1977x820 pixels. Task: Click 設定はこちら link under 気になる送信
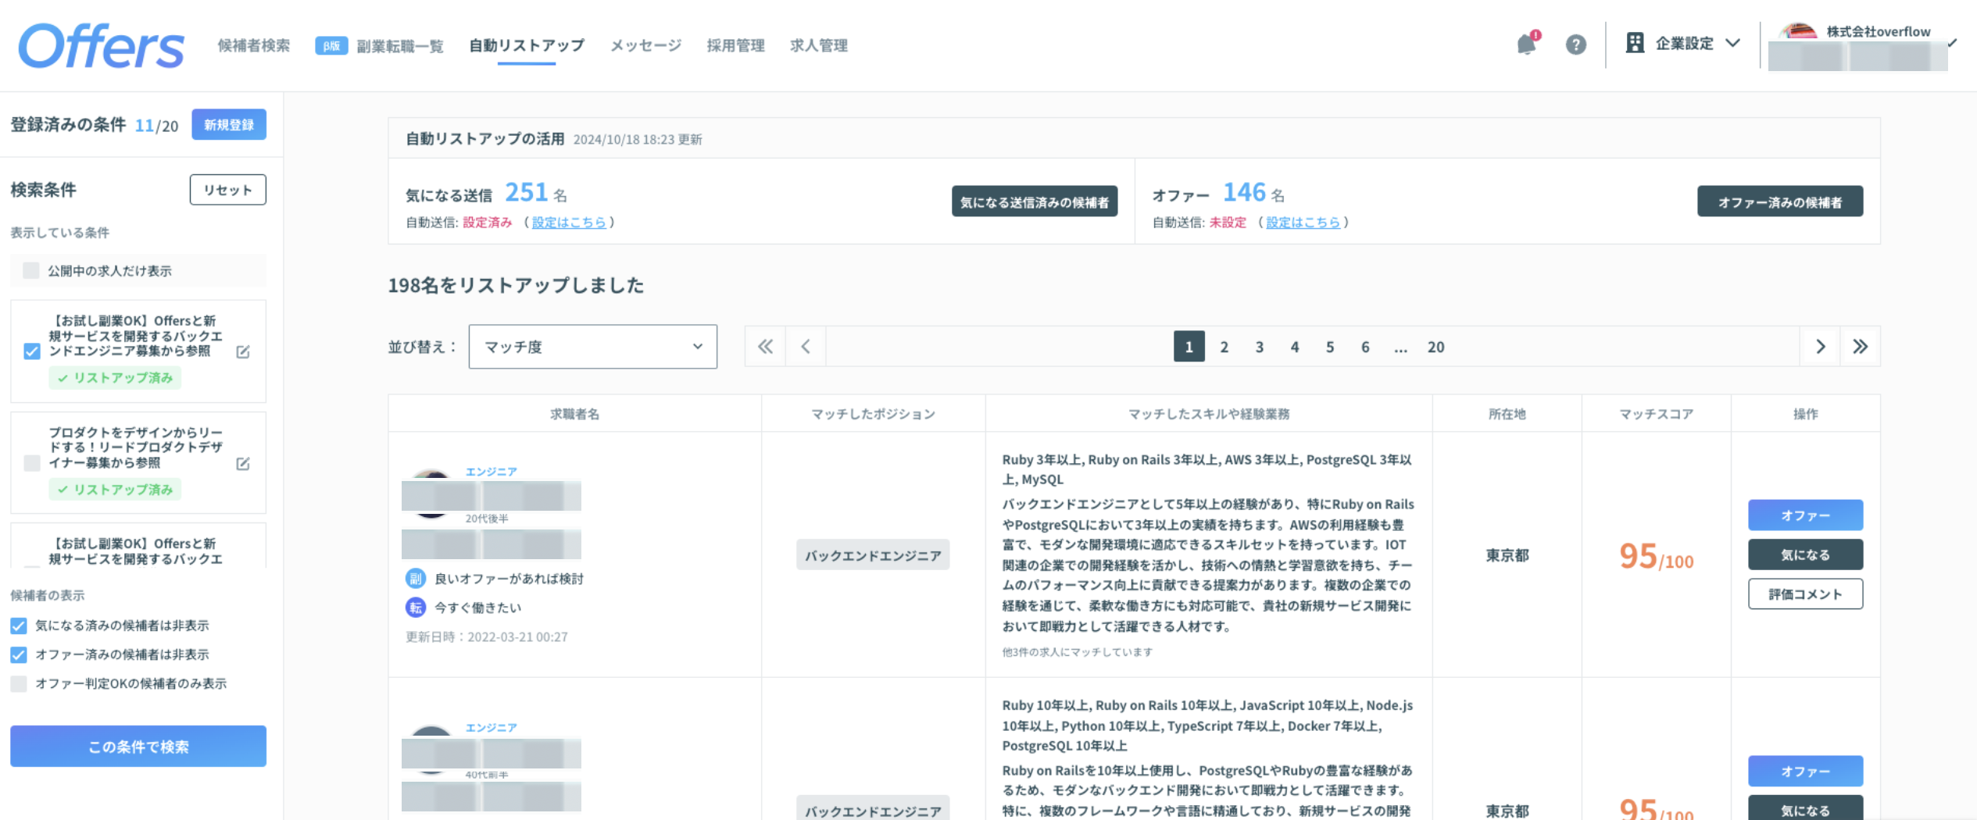pyautogui.click(x=569, y=223)
